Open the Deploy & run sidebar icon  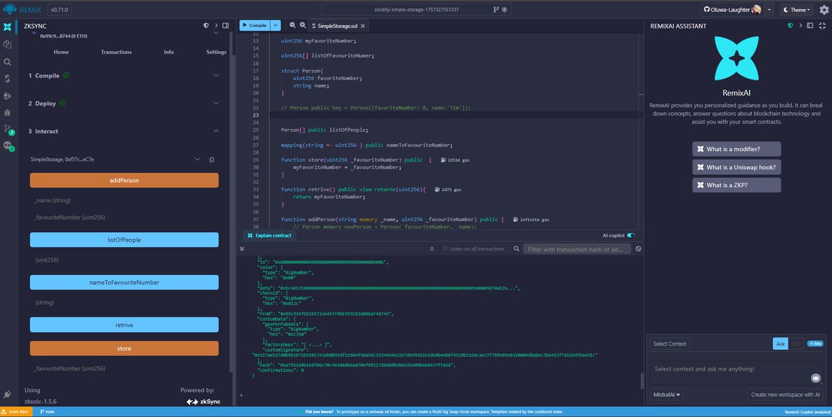click(8, 95)
